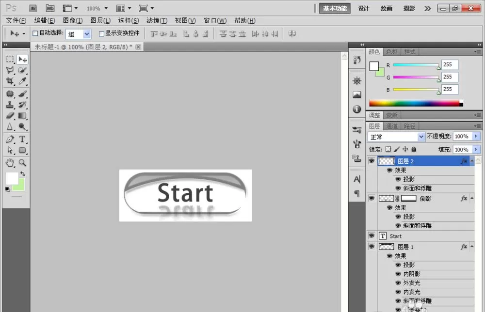This screenshot has height=312, width=485.
Task: Pick the Pen tool
Action: [x=10, y=139]
